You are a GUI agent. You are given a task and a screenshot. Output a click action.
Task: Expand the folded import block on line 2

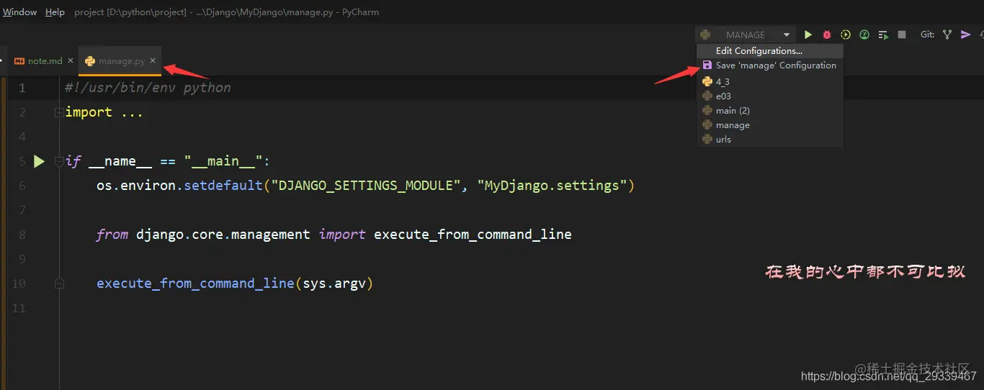(58, 112)
